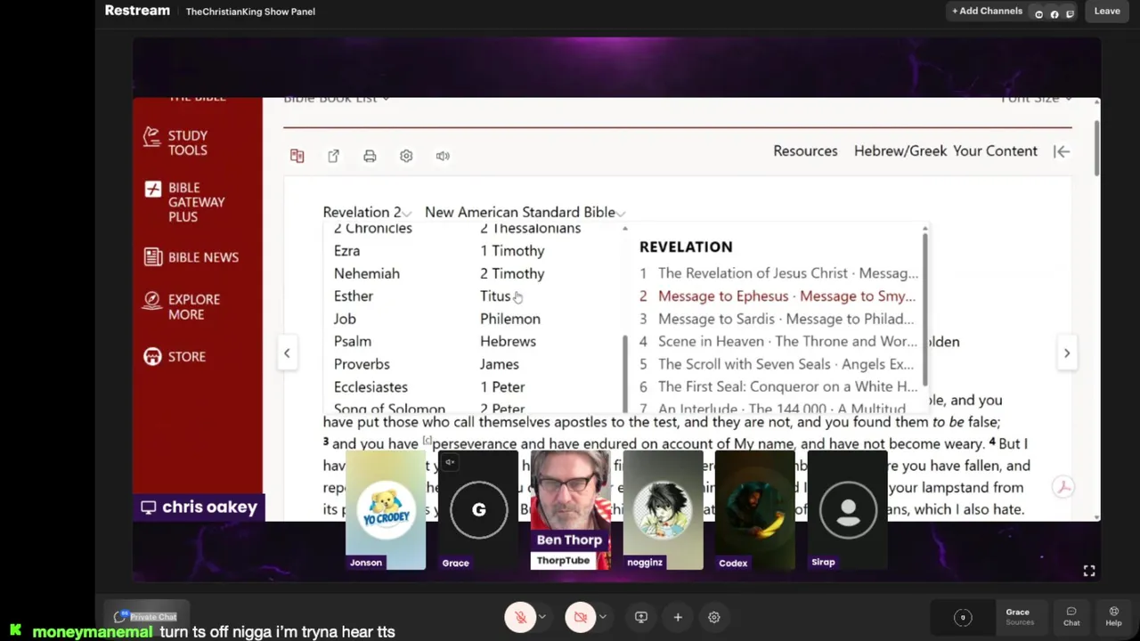Click the print passage icon

370,156
